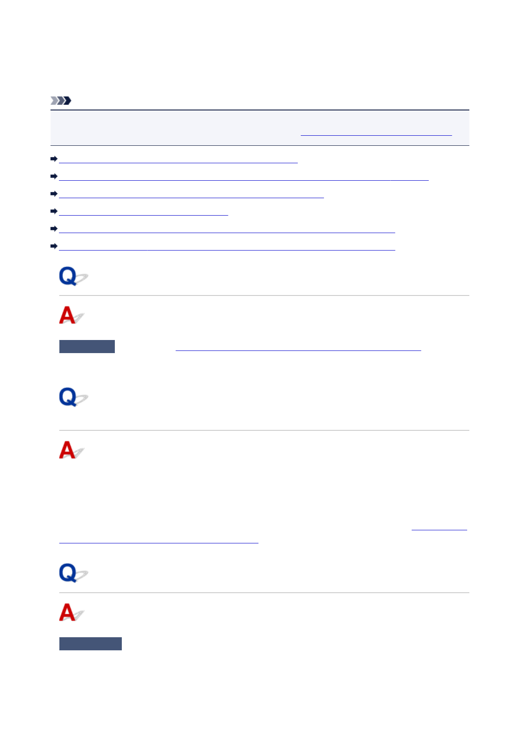Open the second, longest link in the arrow list
This screenshot has height=735, width=520.
244,177
